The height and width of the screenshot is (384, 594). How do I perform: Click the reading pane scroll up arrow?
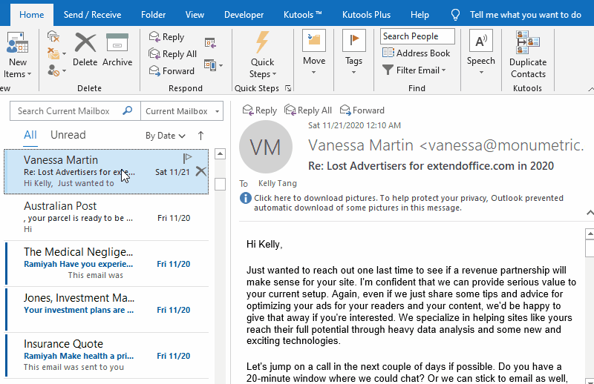(x=590, y=234)
